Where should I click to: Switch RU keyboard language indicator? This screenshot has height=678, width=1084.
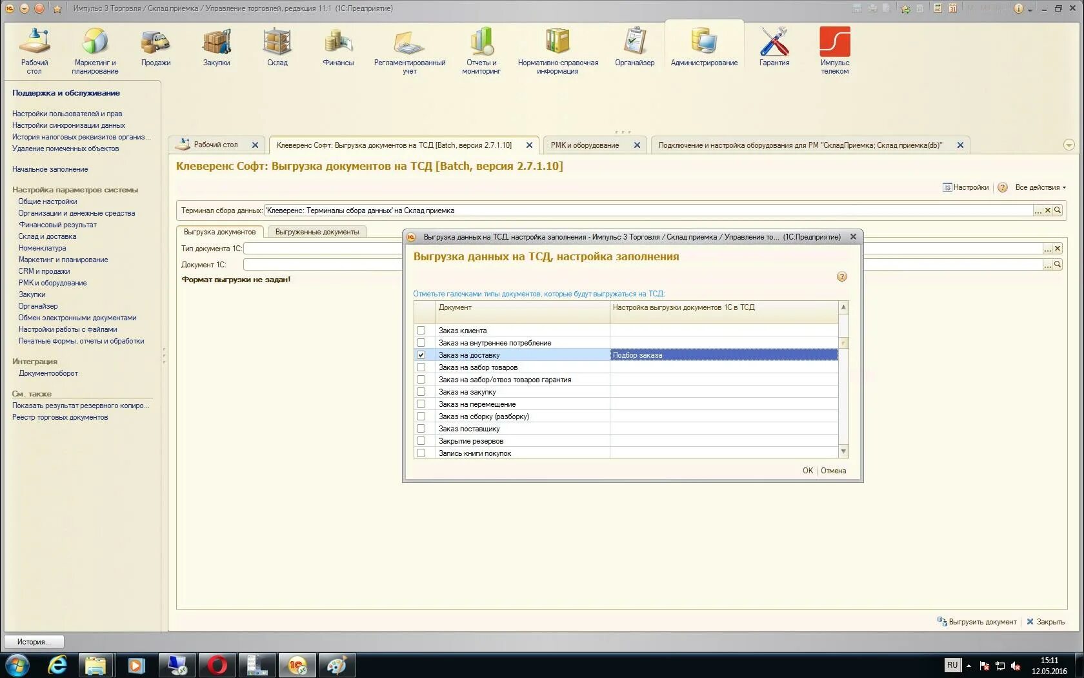click(x=952, y=665)
